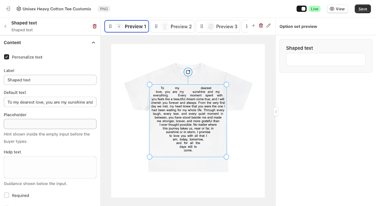Add a new preview with plus icon
376x206 pixels.
point(253,26)
